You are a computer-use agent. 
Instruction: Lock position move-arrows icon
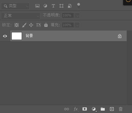[x=31, y=25]
